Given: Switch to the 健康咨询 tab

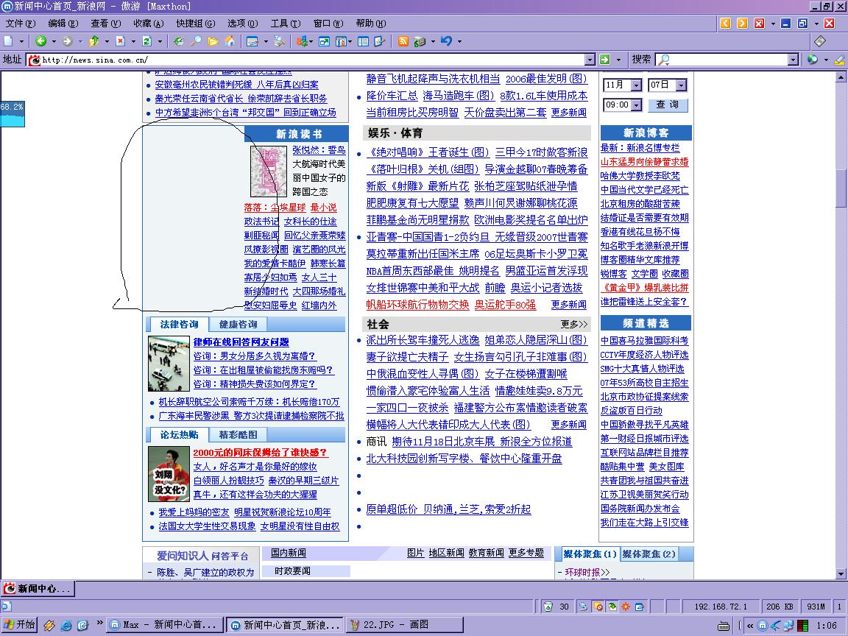Looking at the screenshot, I should tap(238, 325).
